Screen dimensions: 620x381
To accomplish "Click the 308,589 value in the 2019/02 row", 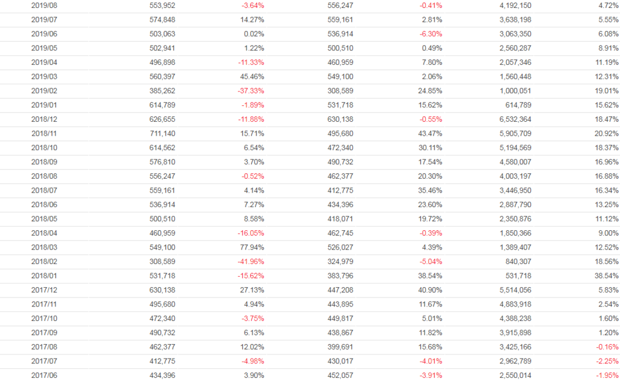I will pyautogui.click(x=340, y=91).
